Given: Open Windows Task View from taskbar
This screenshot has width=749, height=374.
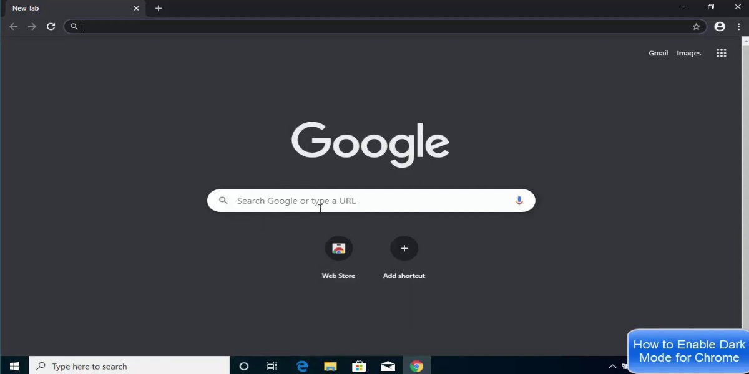Looking at the screenshot, I should [x=272, y=366].
